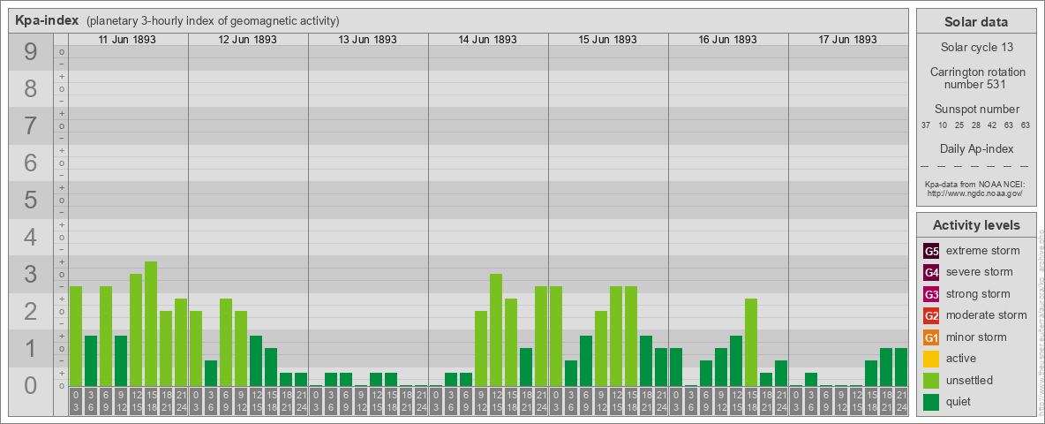Click the Kp axis number 8
The height and width of the screenshot is (424, 1045).
(x=31, y=88)
